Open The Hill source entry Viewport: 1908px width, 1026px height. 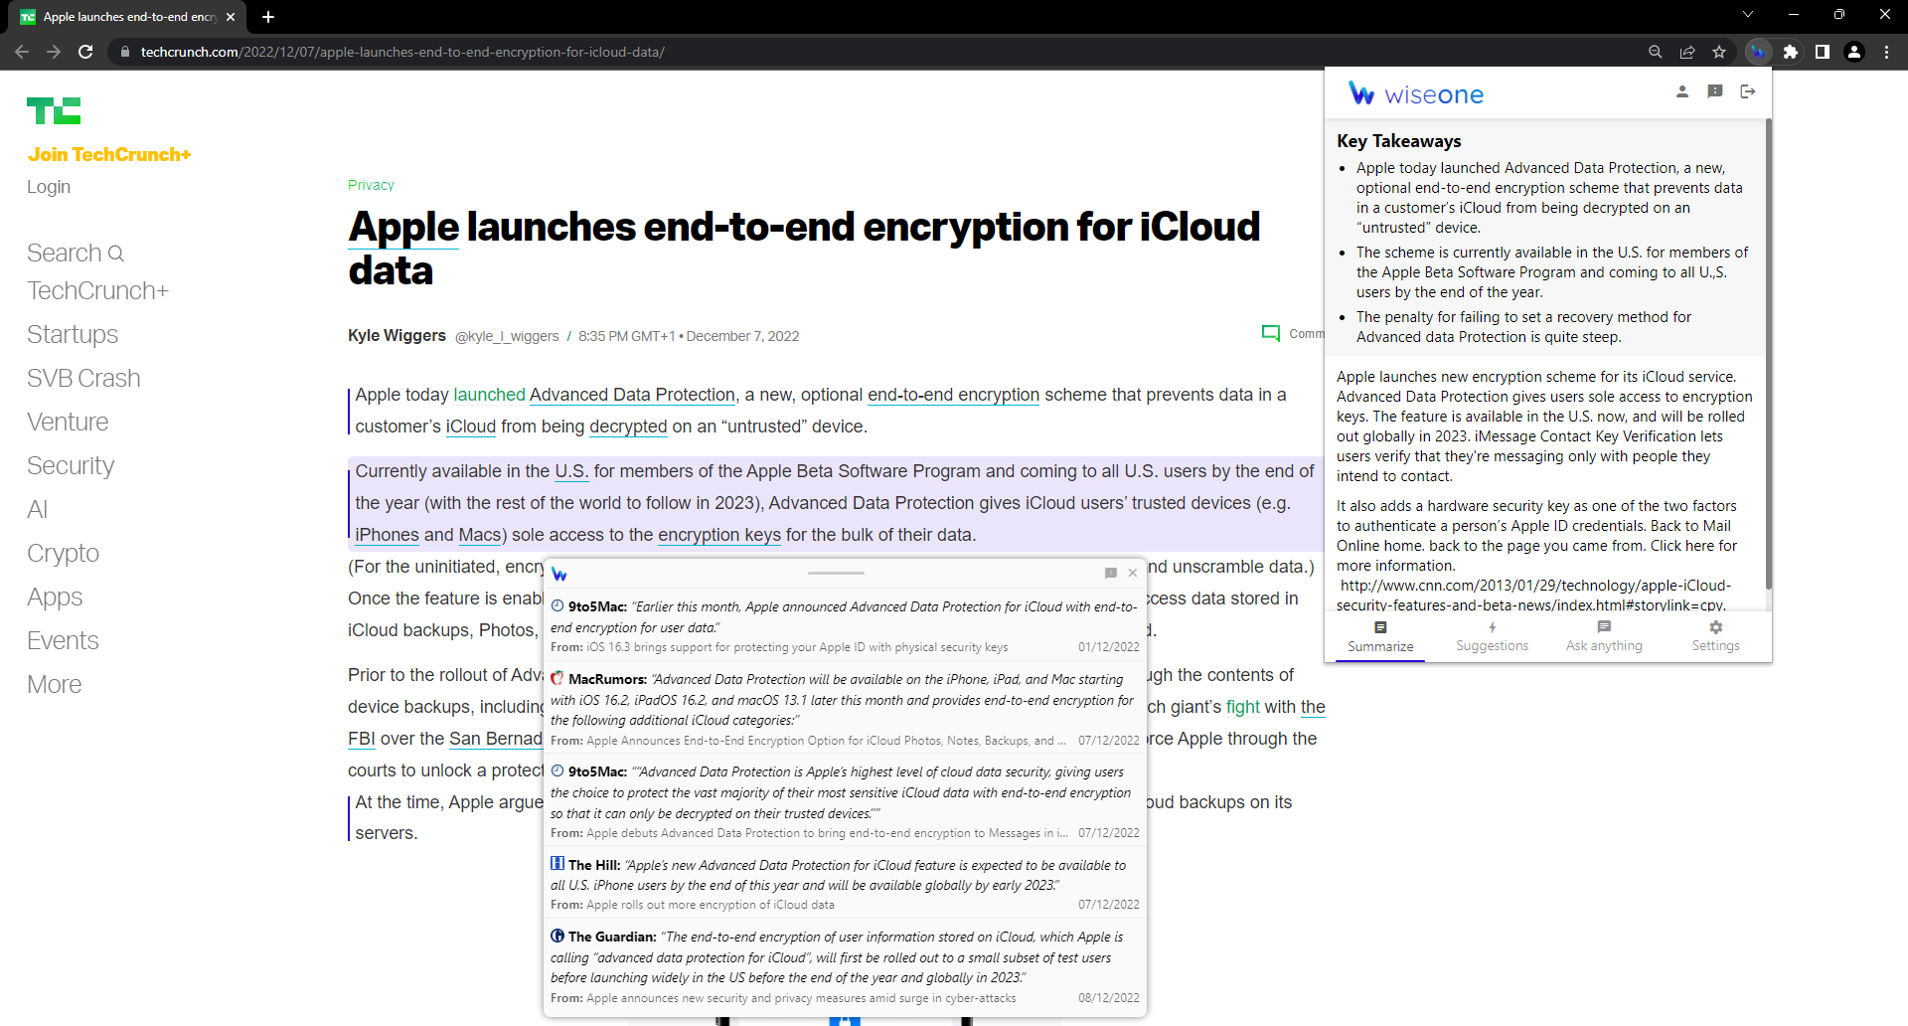(845, 884)
